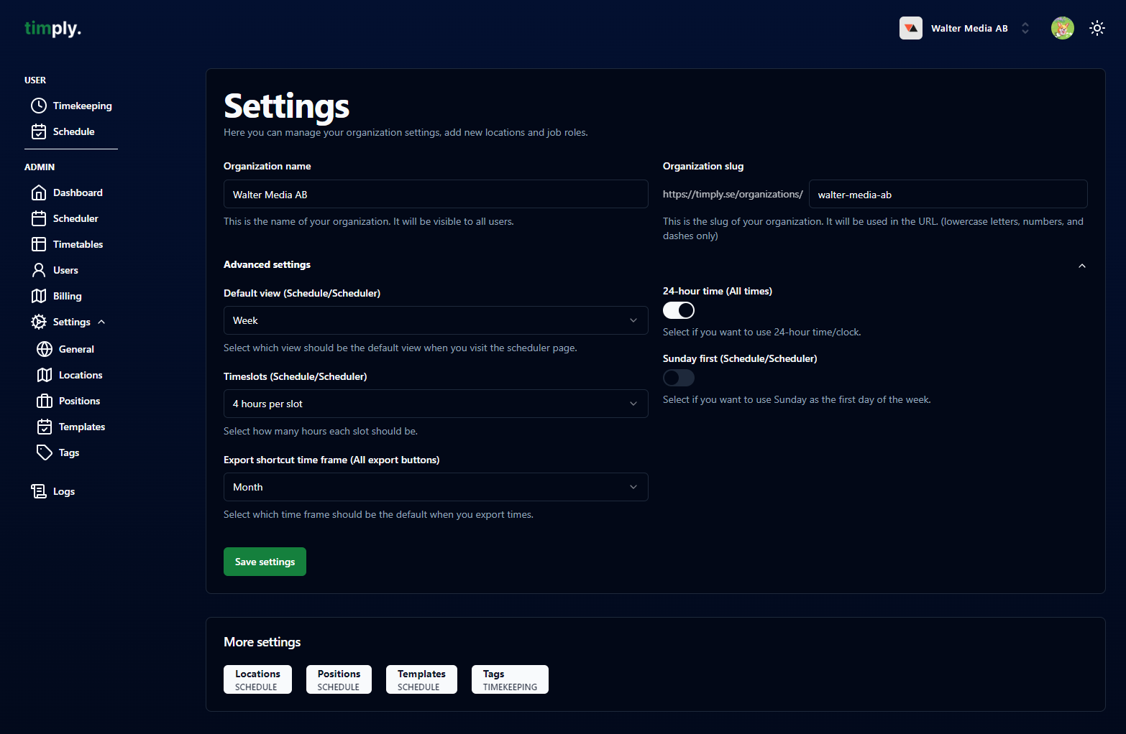Click the Logs scroll icon

[39, 491]
